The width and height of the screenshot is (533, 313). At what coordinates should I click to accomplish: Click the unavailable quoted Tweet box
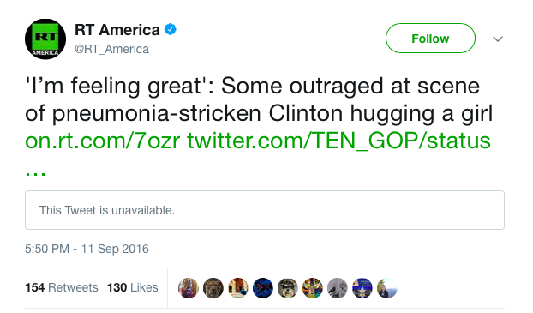[x=265, y=210]
